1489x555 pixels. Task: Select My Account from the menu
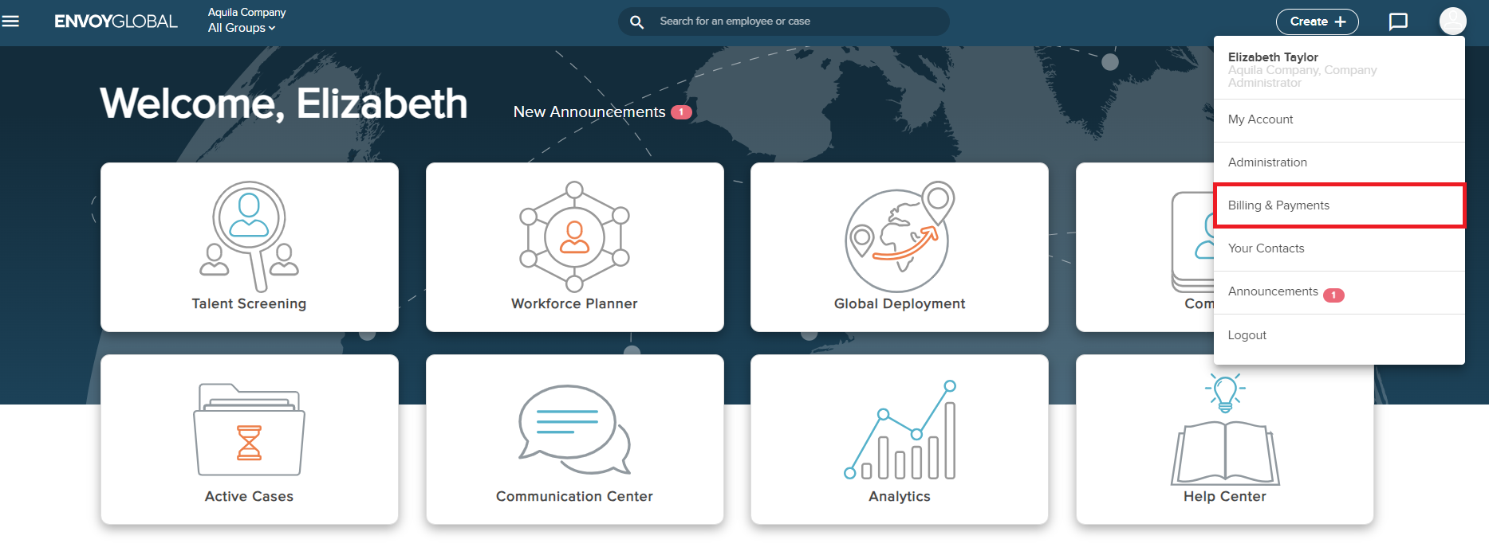tap(1260, 119)
